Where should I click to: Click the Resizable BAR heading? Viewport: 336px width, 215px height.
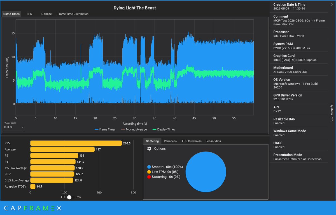[284, 119]
